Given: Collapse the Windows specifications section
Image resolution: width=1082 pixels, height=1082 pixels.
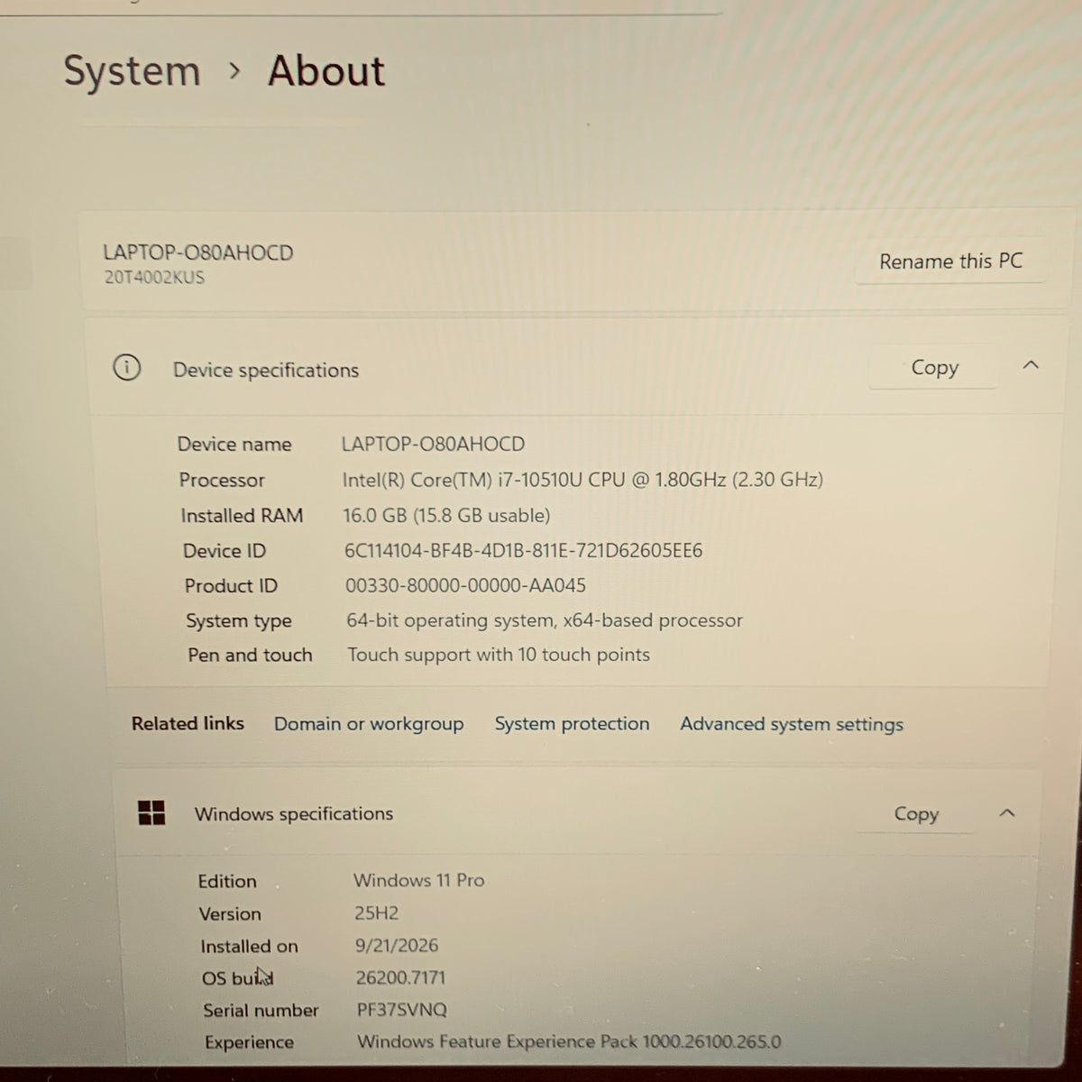Looking at the screenshot, I should tap(1007, 813).
